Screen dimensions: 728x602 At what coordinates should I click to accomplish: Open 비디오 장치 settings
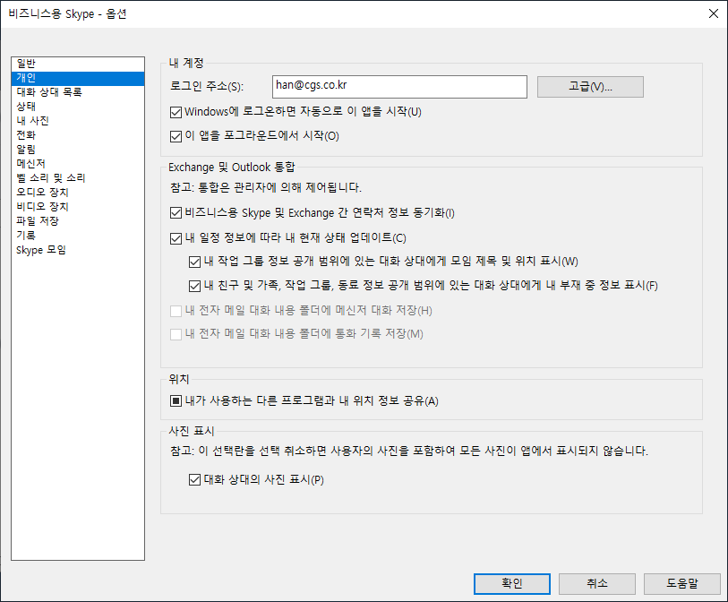tap(78, 207)
